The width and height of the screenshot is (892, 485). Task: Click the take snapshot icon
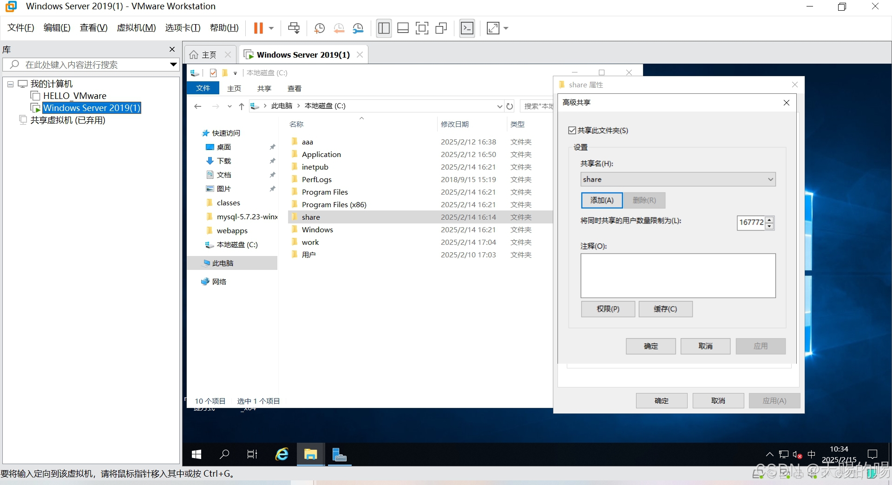(319, 28)
